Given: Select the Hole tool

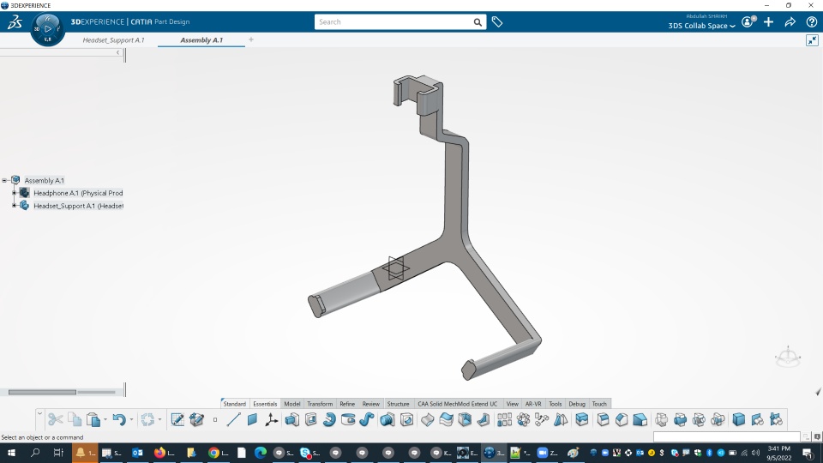Looking at the screenshot, I should pos(406,419).
